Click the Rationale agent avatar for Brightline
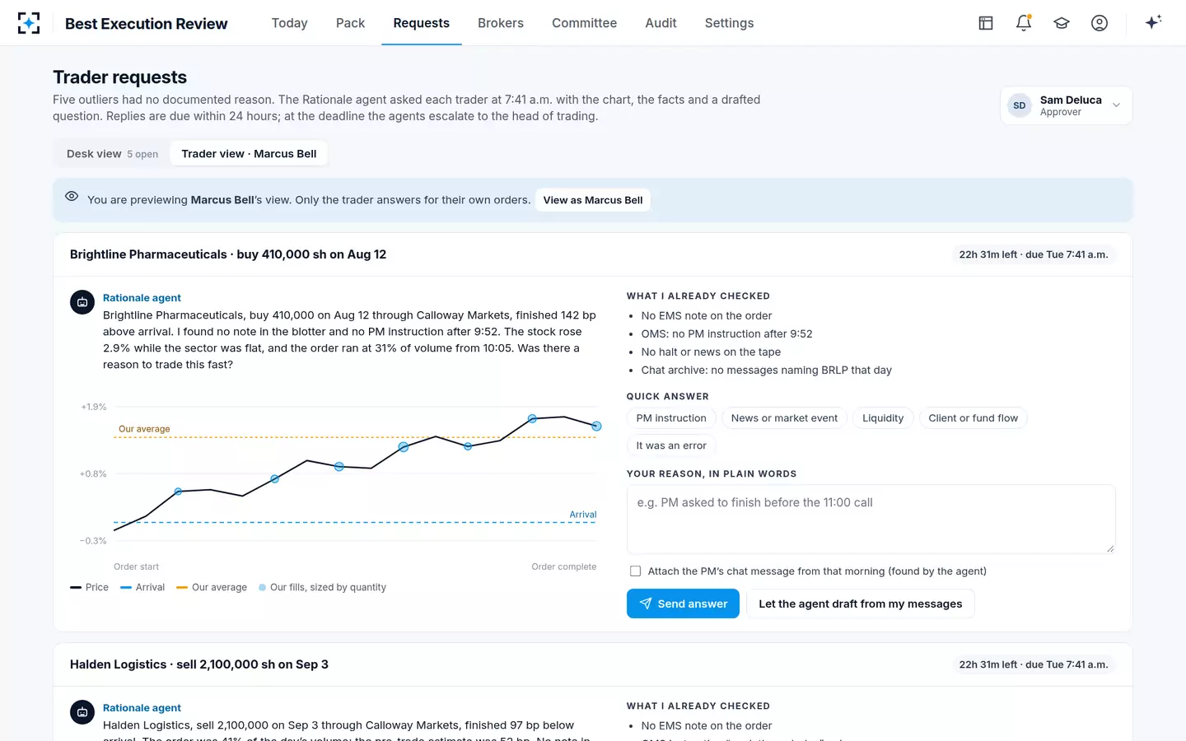1186x741 pixels. click(x=82, y=302)
